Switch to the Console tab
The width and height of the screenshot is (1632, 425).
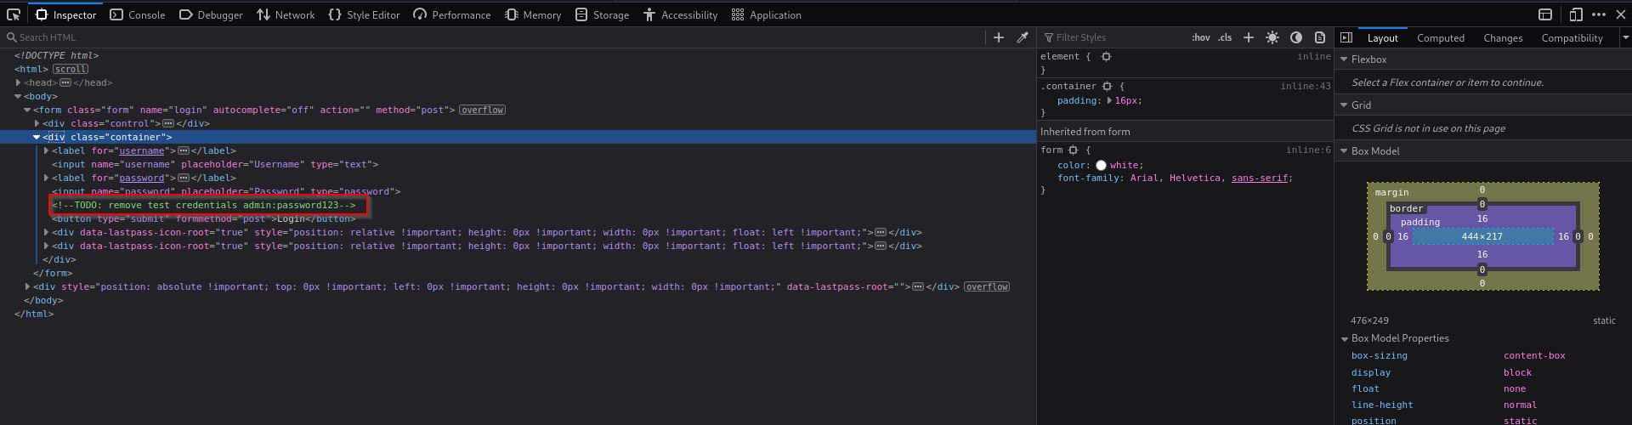(x=138, y=14)
